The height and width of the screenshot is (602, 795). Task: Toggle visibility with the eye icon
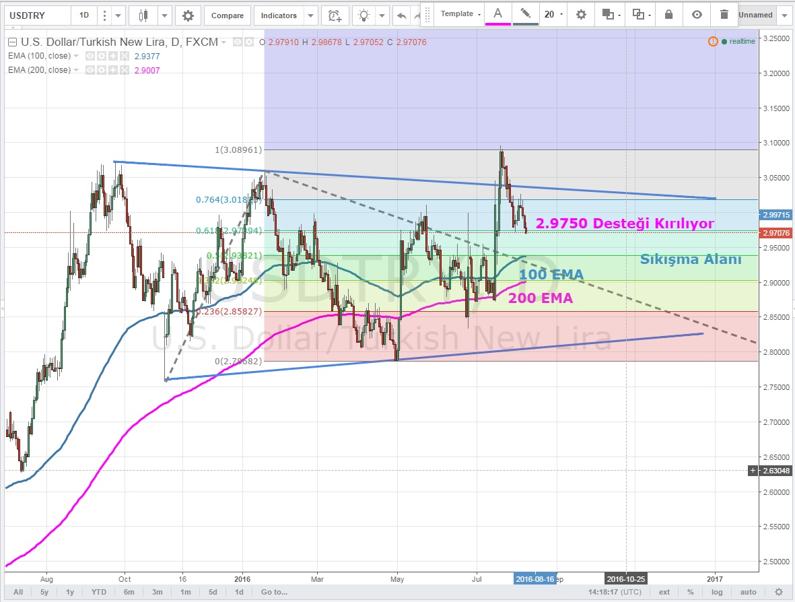click(697, 14)
